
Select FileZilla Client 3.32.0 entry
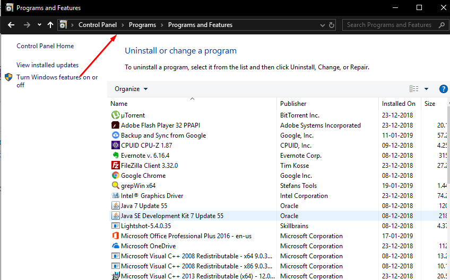click(149, 166)
